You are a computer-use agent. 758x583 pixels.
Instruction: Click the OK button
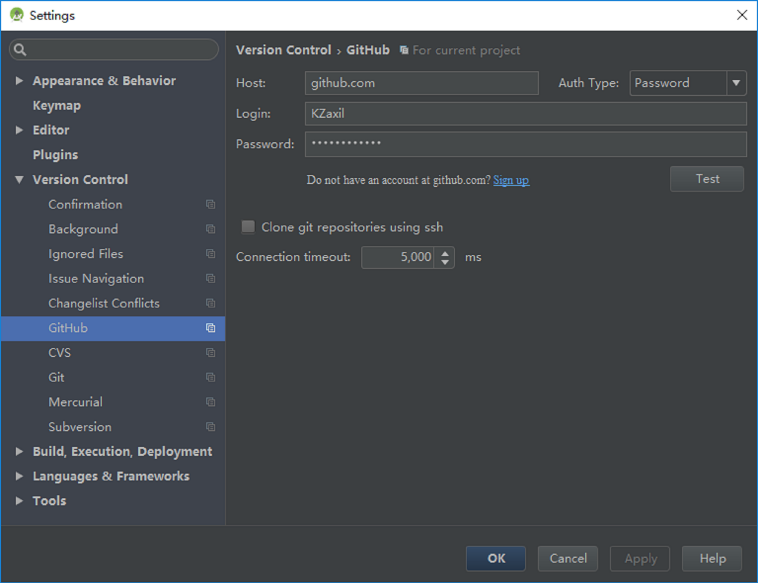(496, 558)
